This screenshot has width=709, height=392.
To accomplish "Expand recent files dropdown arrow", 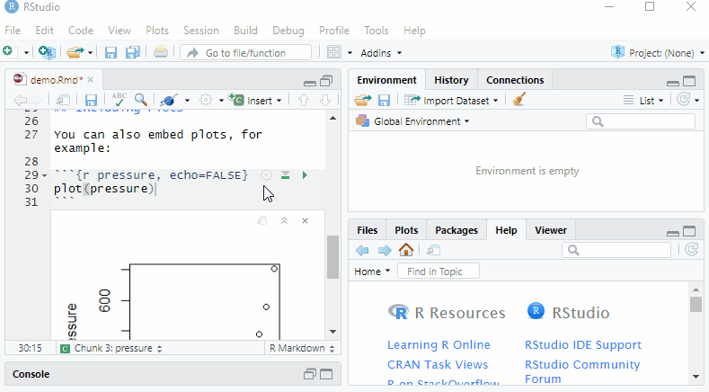I will [91, 53].
